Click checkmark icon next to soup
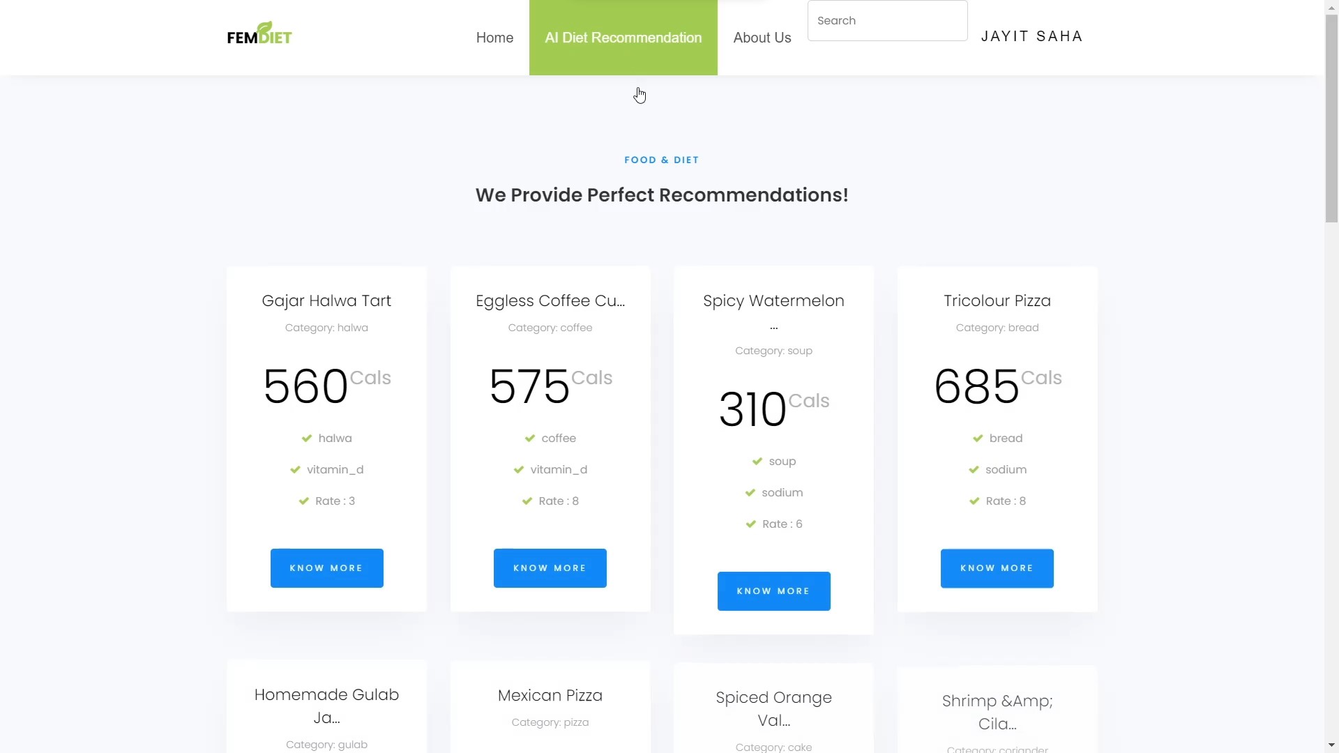 pos(757,462)
